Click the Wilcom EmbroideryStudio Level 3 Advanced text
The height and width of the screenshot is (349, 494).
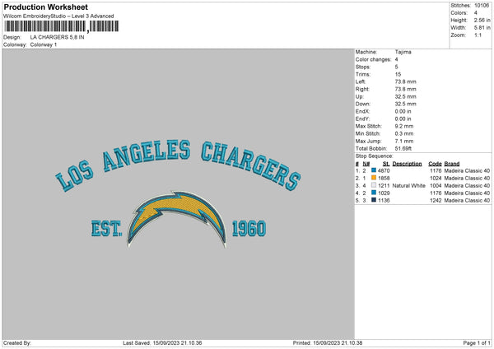[58, 16]
